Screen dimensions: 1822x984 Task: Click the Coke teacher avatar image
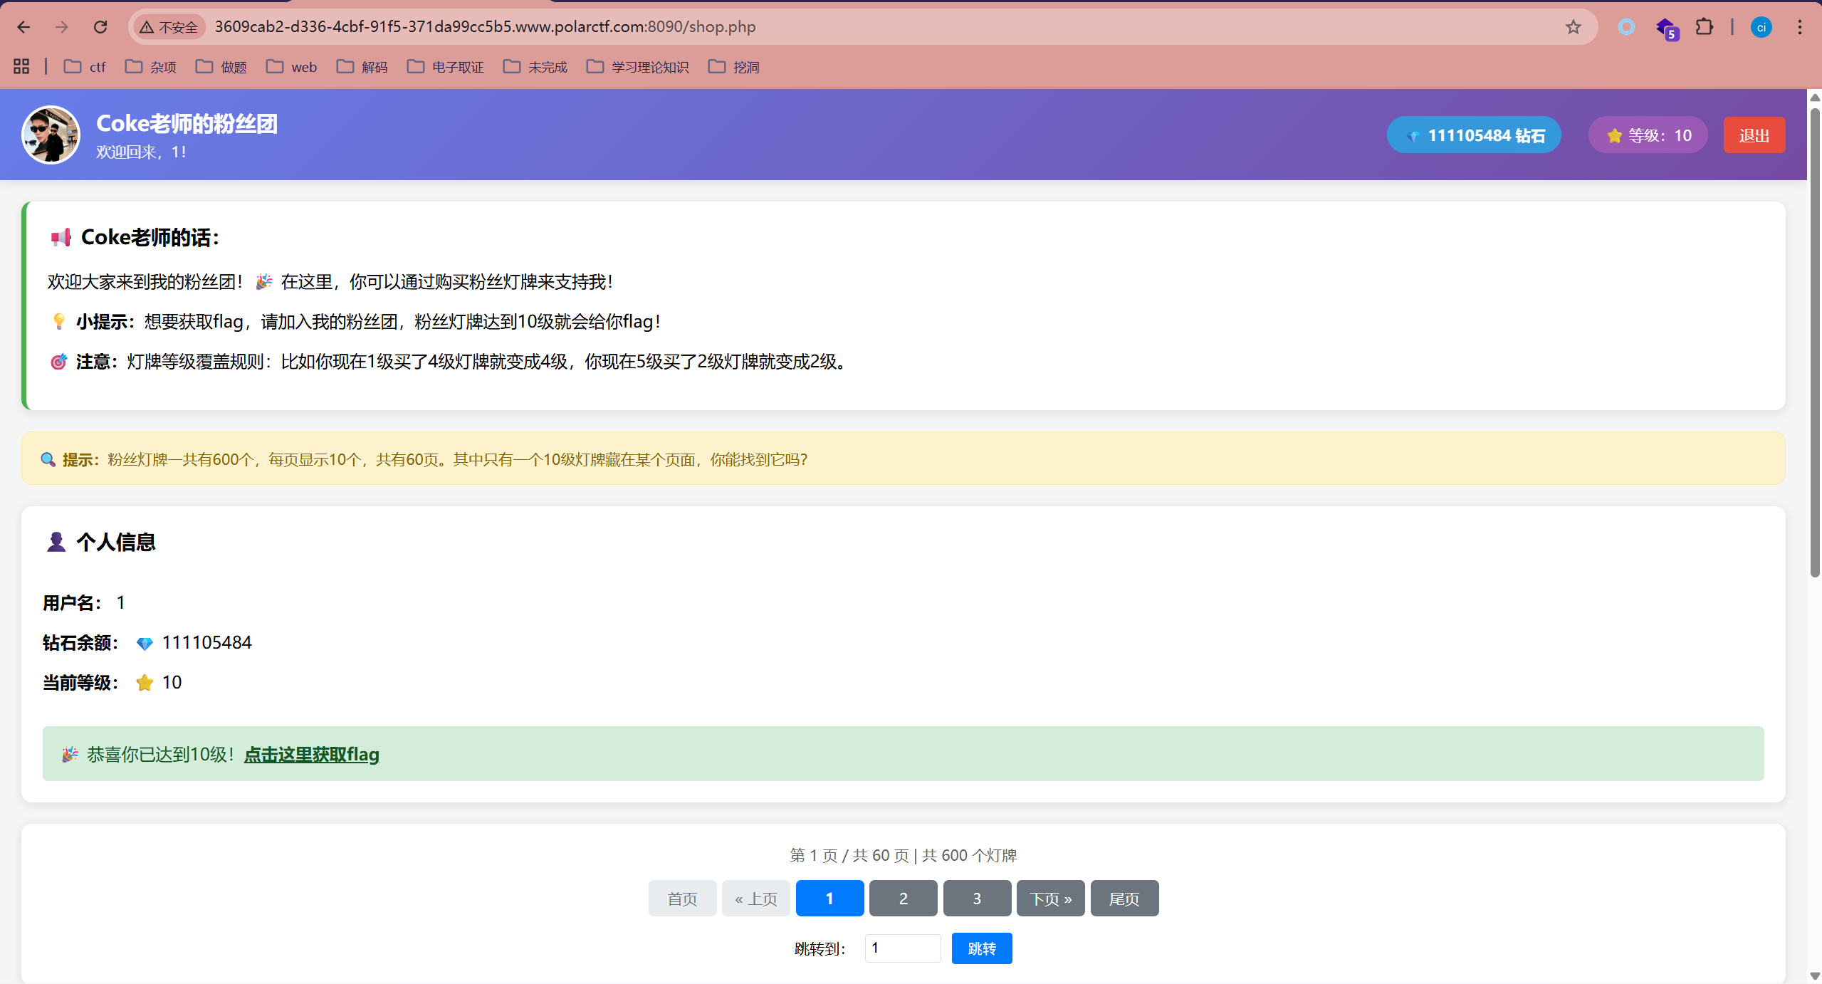click(x=51, y=135)
